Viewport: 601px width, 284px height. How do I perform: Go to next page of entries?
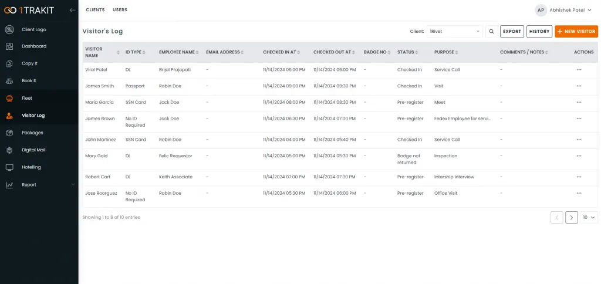pyautogui.click(x=572, y=217)
